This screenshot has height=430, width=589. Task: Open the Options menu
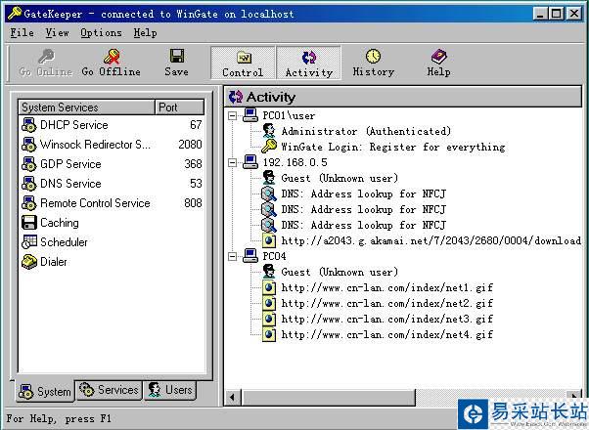101,32
